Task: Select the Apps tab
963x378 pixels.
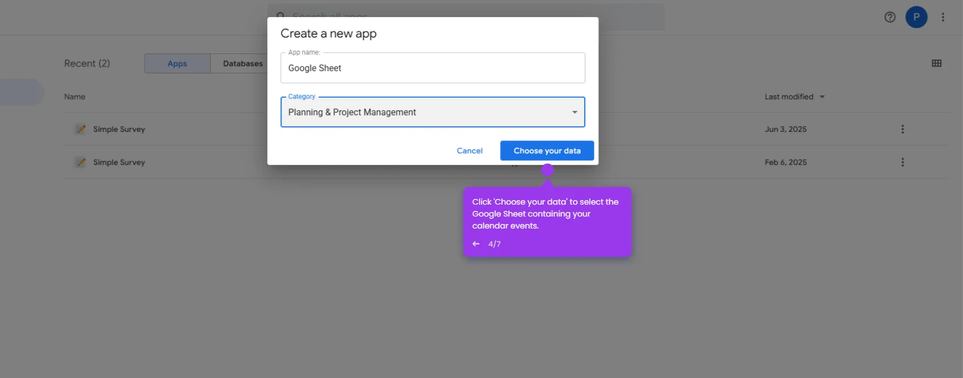Action: (x=177, y=64)
